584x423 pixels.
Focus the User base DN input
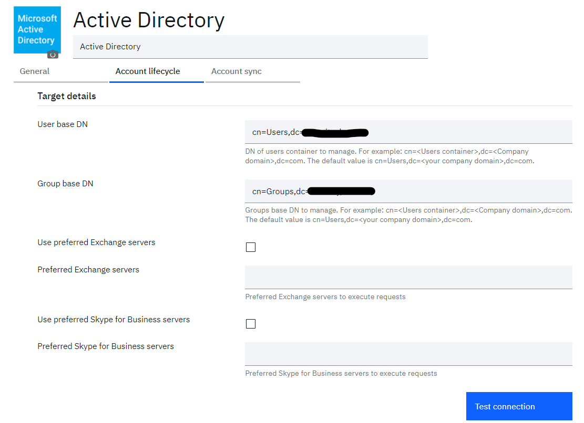[408, 132]
